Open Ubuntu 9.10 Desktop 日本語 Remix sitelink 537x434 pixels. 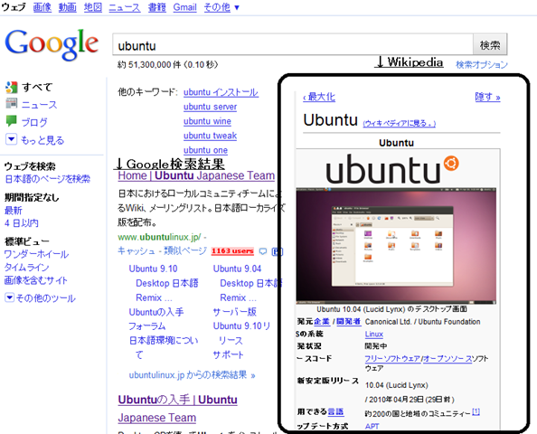tap(163, 283)
